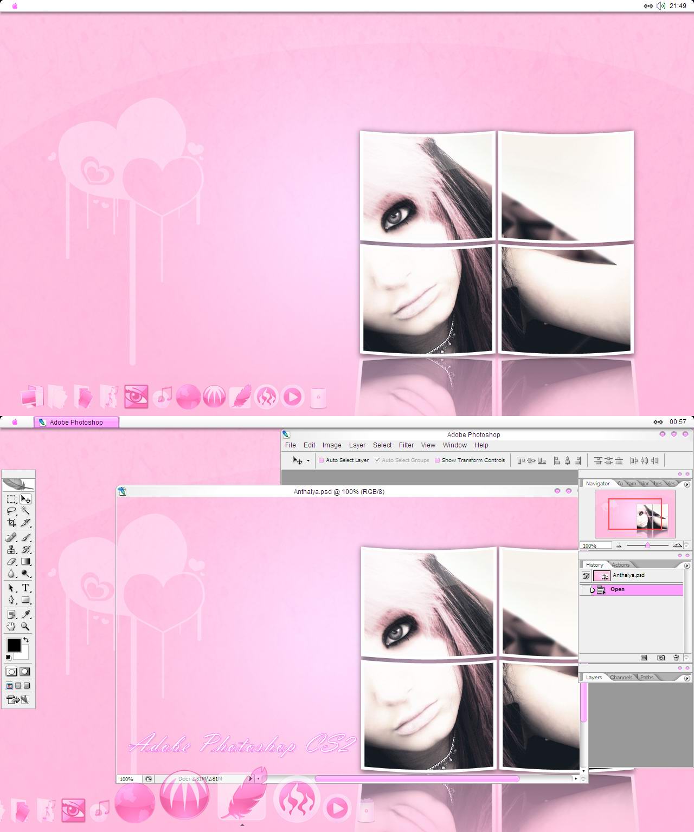
Task: Select Full Screen Mode with Menu Bar
Action: [18, 686]
